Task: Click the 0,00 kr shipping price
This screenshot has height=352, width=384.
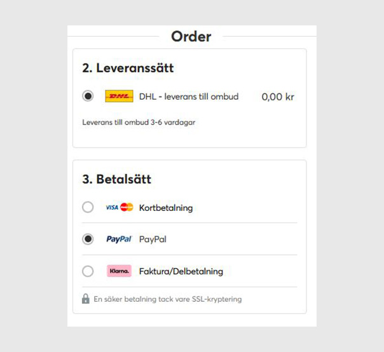Action: pyautogui.click(x=278, y=97)
